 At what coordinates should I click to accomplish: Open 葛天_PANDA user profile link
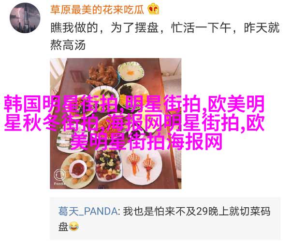click(87, 211)
